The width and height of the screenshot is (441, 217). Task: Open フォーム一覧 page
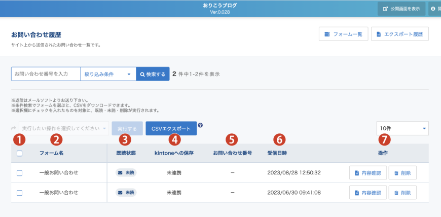[343, 34]
